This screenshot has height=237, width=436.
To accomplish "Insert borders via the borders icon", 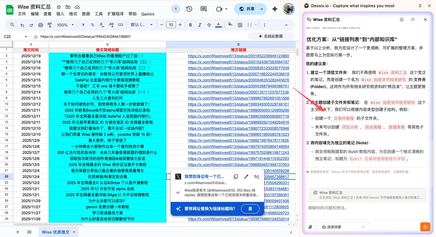I will pyautogui.click(x=240, y=25).
